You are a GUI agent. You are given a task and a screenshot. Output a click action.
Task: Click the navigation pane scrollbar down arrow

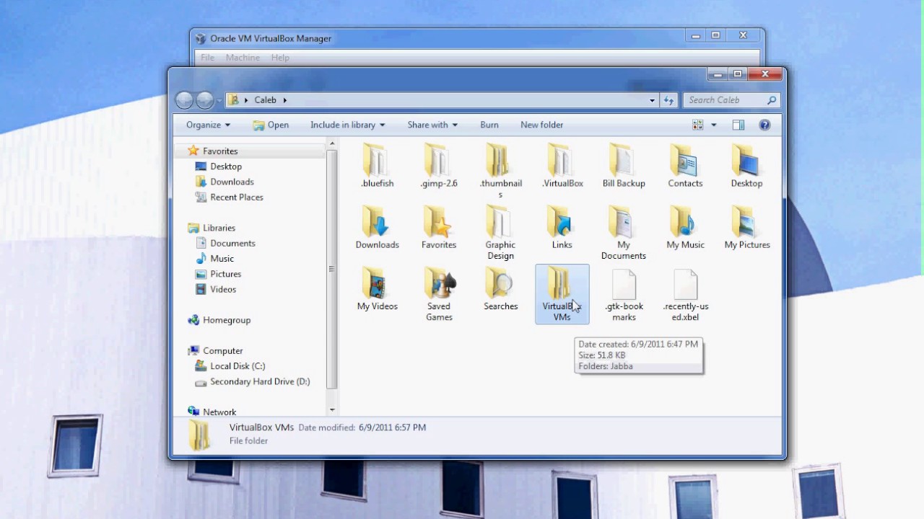click(x=332, y=410)
